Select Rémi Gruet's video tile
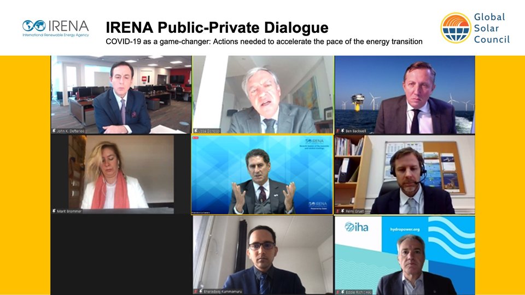525x295 pixels. click(x=405, y=175)
